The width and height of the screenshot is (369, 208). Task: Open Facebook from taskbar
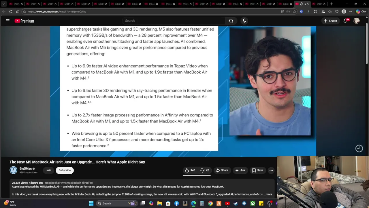pyautogui.click(x=176, y=203)
